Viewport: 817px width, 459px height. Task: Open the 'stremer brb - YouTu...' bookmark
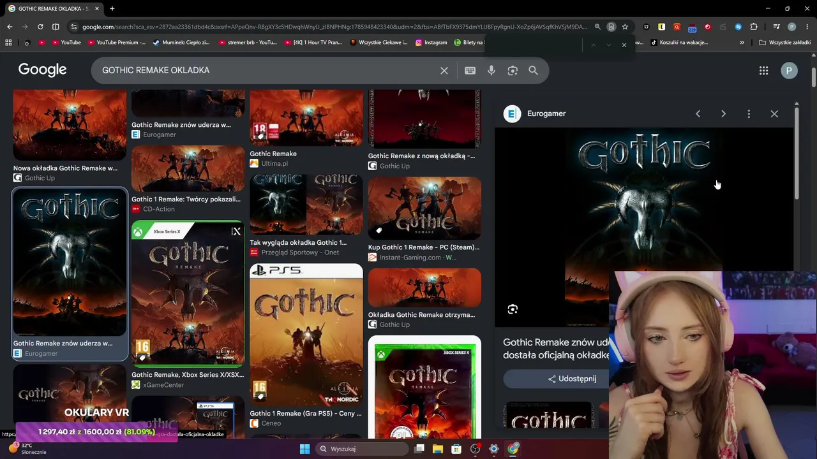pyautogui.click(x=248, y=43)
